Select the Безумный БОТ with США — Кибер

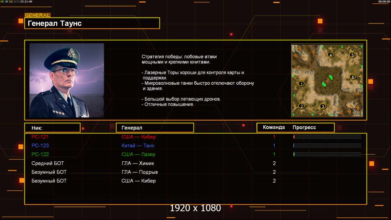coord(195,181)
